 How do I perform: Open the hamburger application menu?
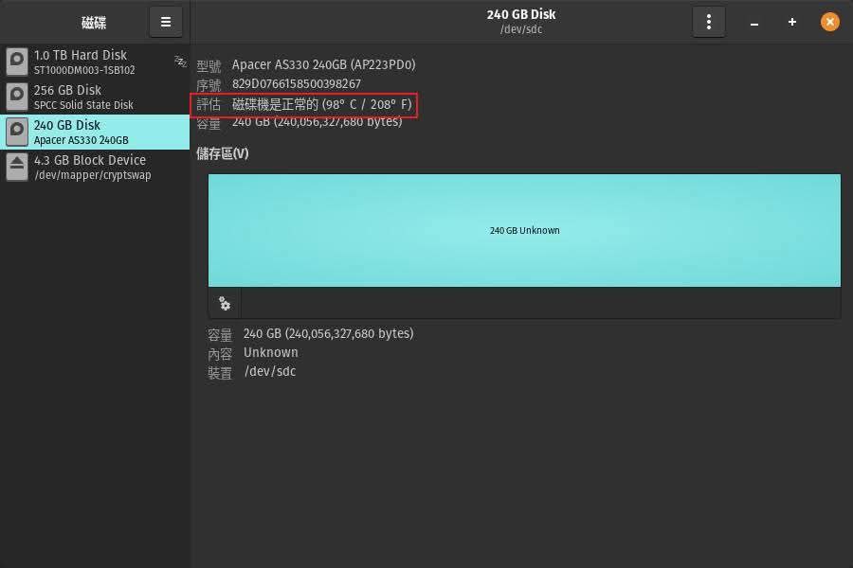pyautogui.click(x=166, y=22)
